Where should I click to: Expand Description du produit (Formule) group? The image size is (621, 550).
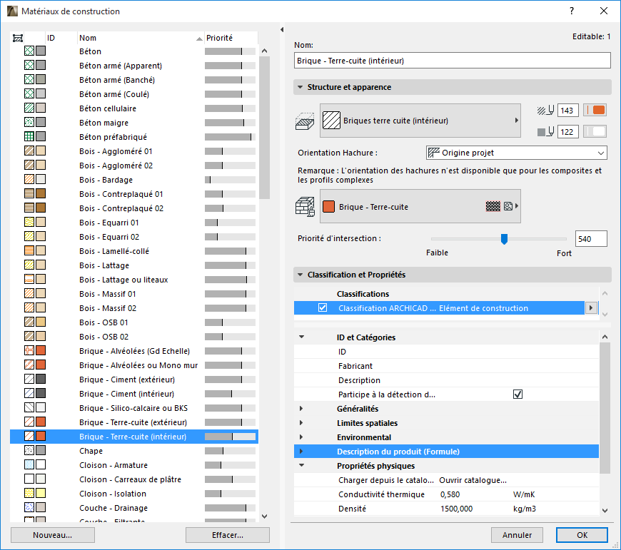click(301, 451)
